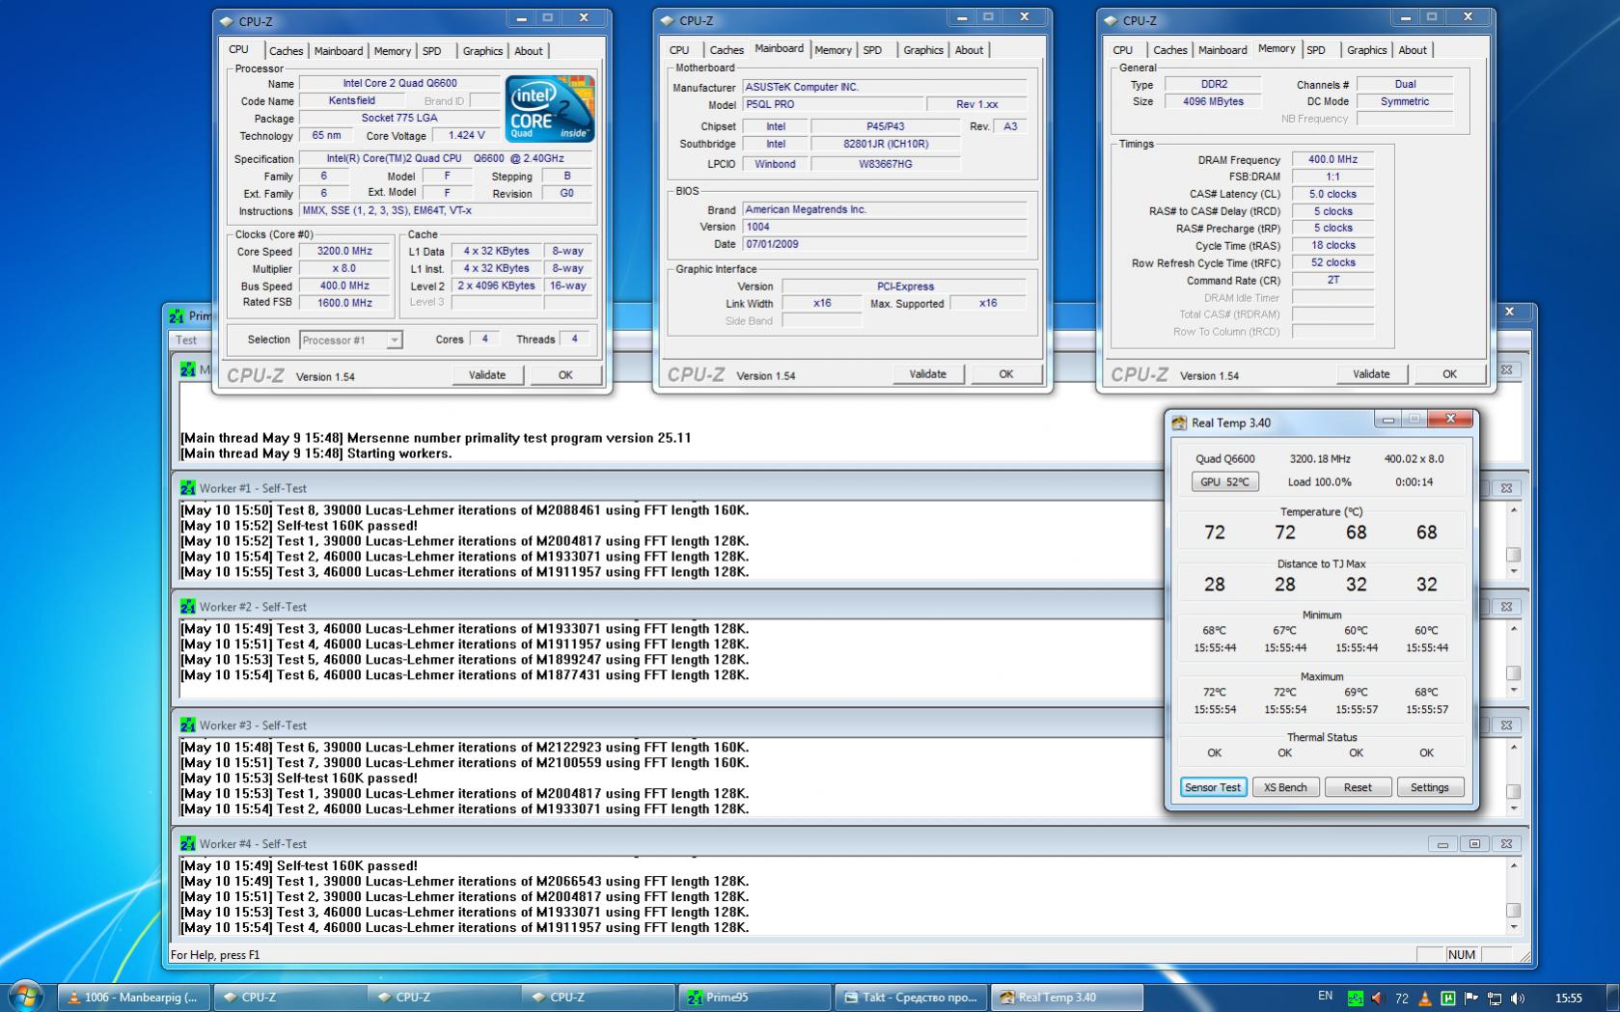This screenshot has height=1012, width=1620.
Task: Click the red speaker icon in the tray
Action: pos(1378,998)
